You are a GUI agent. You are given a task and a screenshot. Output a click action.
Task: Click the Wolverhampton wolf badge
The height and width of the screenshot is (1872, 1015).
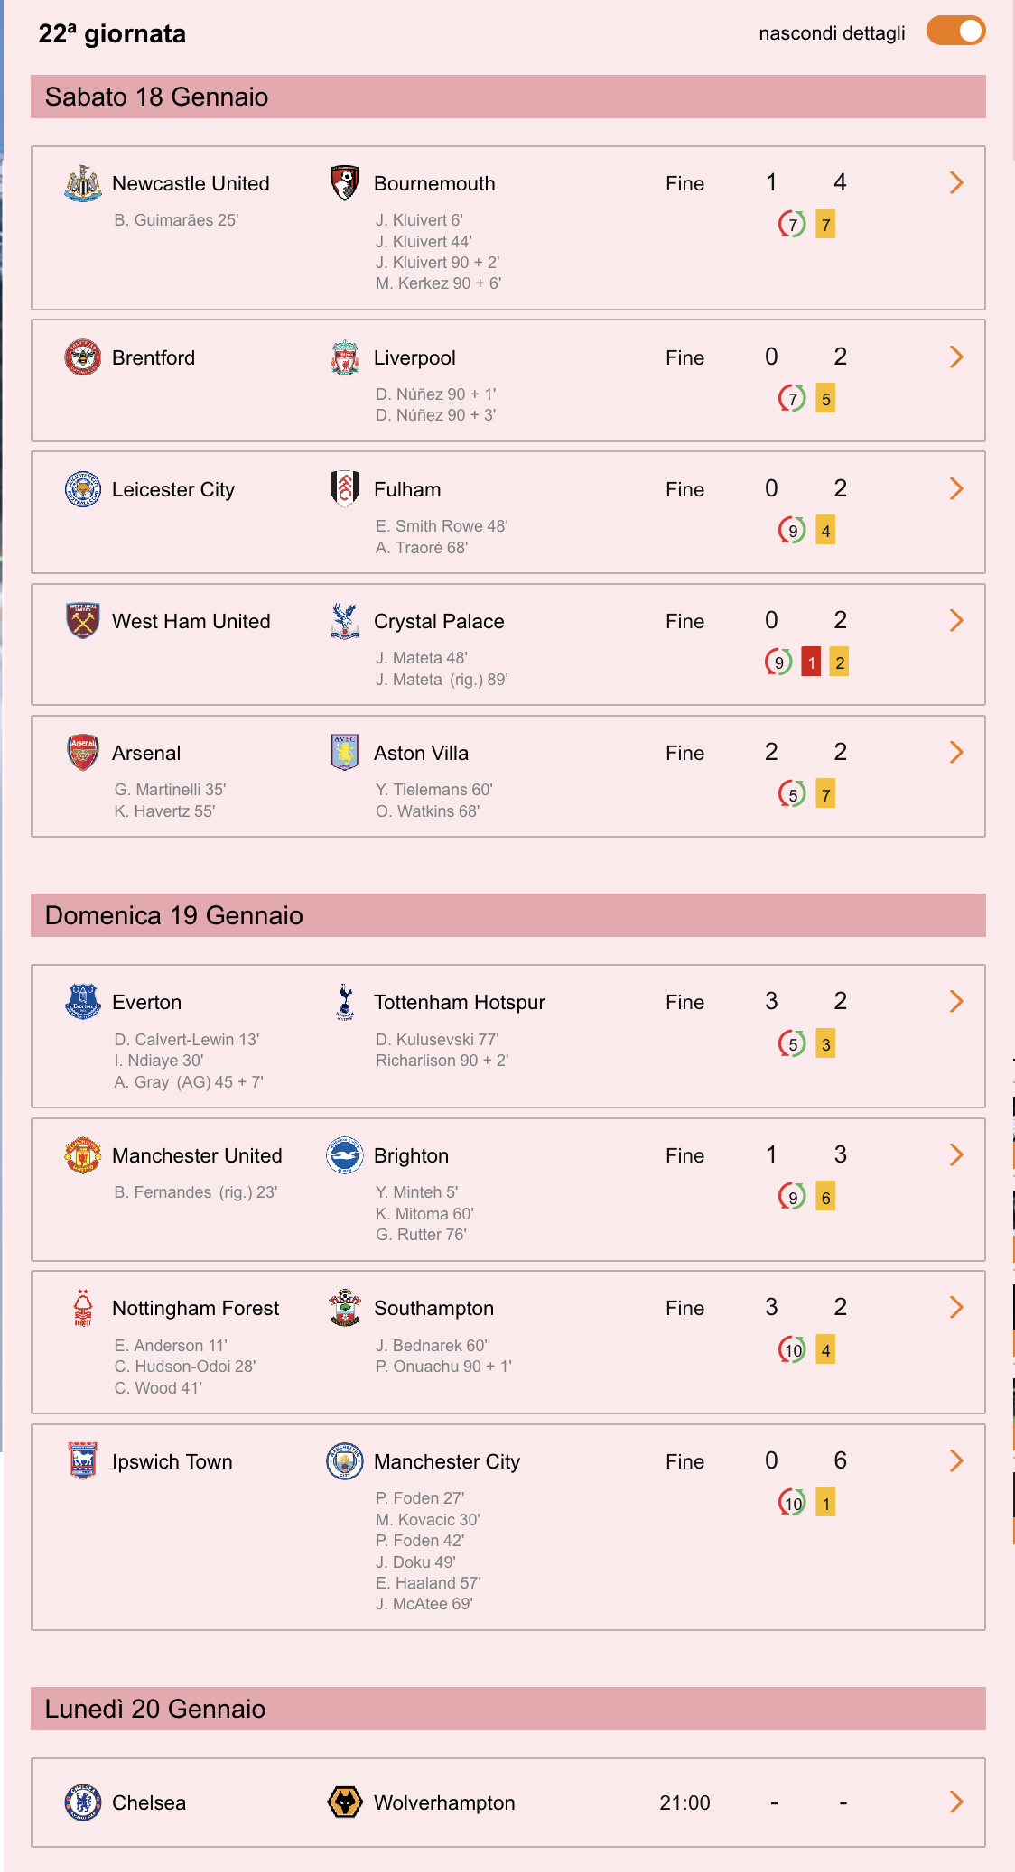(x=345, y=1802)
